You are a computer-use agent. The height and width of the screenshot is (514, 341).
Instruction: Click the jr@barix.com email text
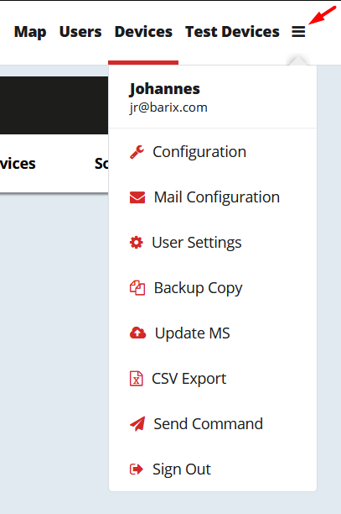168,108
